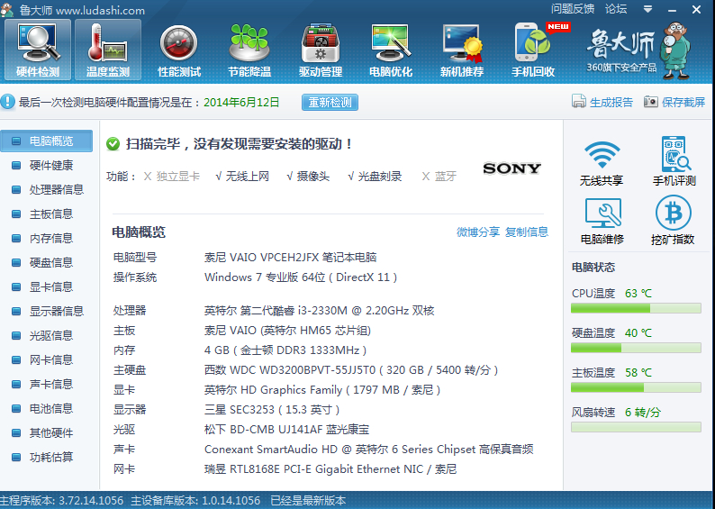715x509 pixels.
Task: Open the 驱动管理 driver management icon
Action: pyautogui.click(x=320, y=50)
